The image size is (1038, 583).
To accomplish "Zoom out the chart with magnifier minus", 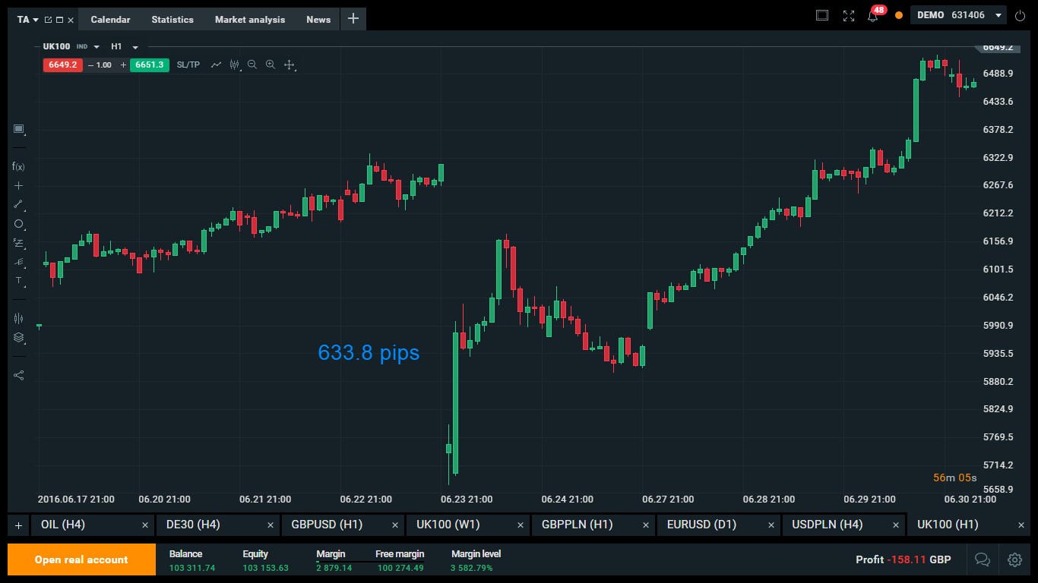I will coord(252,65).
